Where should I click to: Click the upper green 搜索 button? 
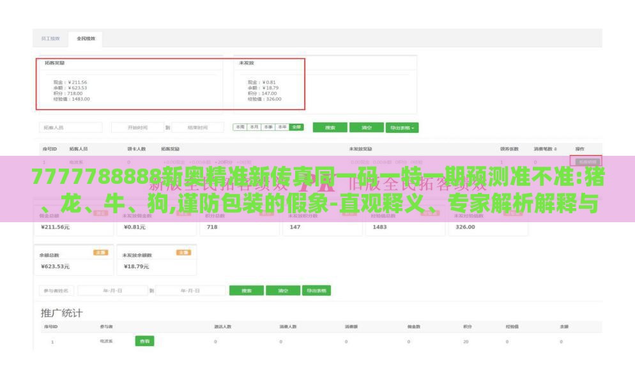click(x=330, y=128)
